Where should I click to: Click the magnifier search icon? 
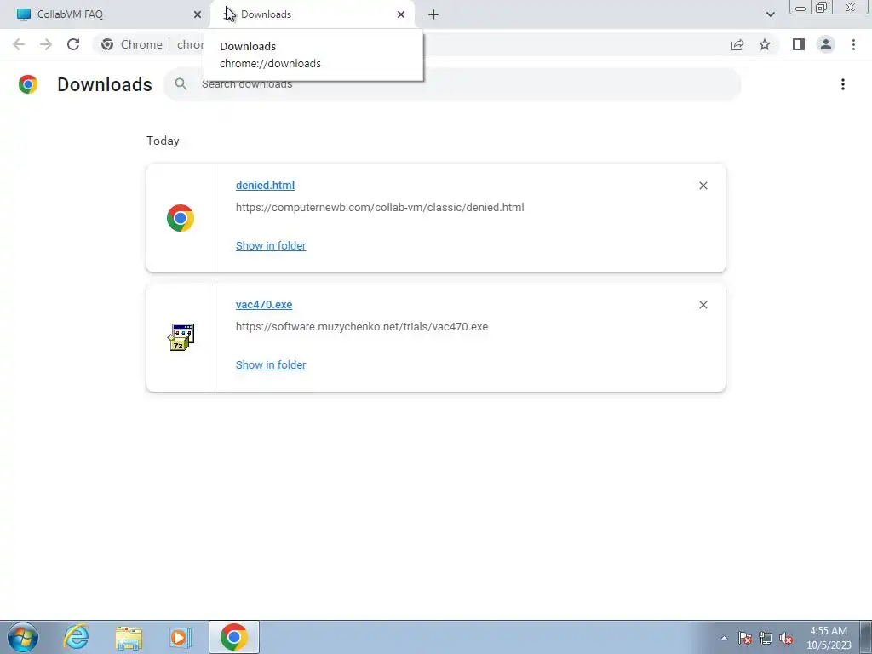pyautogui.click(x=181, y=84)
